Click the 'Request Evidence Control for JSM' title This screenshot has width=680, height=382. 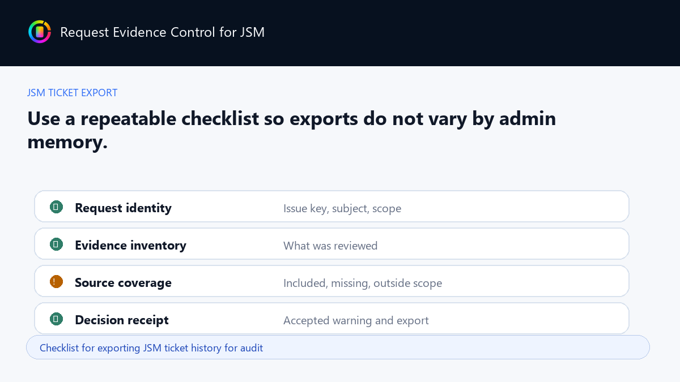(162, 32)
